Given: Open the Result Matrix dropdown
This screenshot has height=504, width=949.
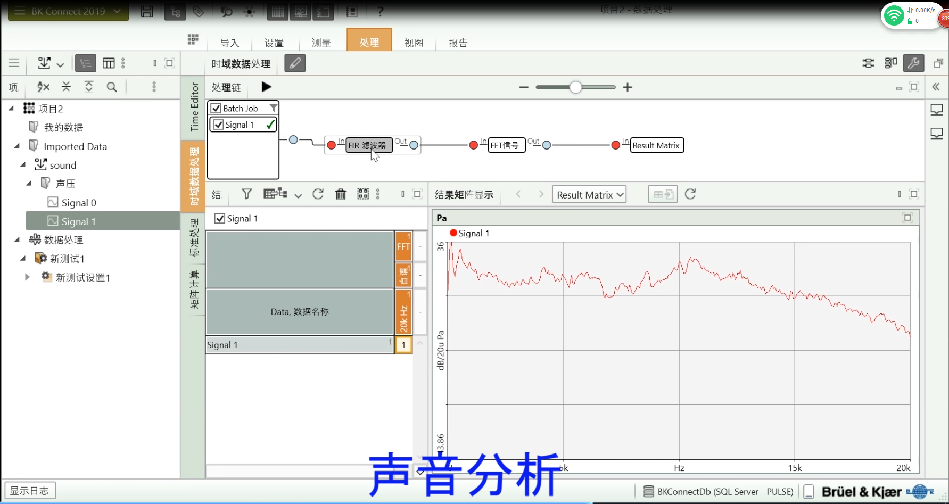Looking at the screenshot, I should (589, 195).
